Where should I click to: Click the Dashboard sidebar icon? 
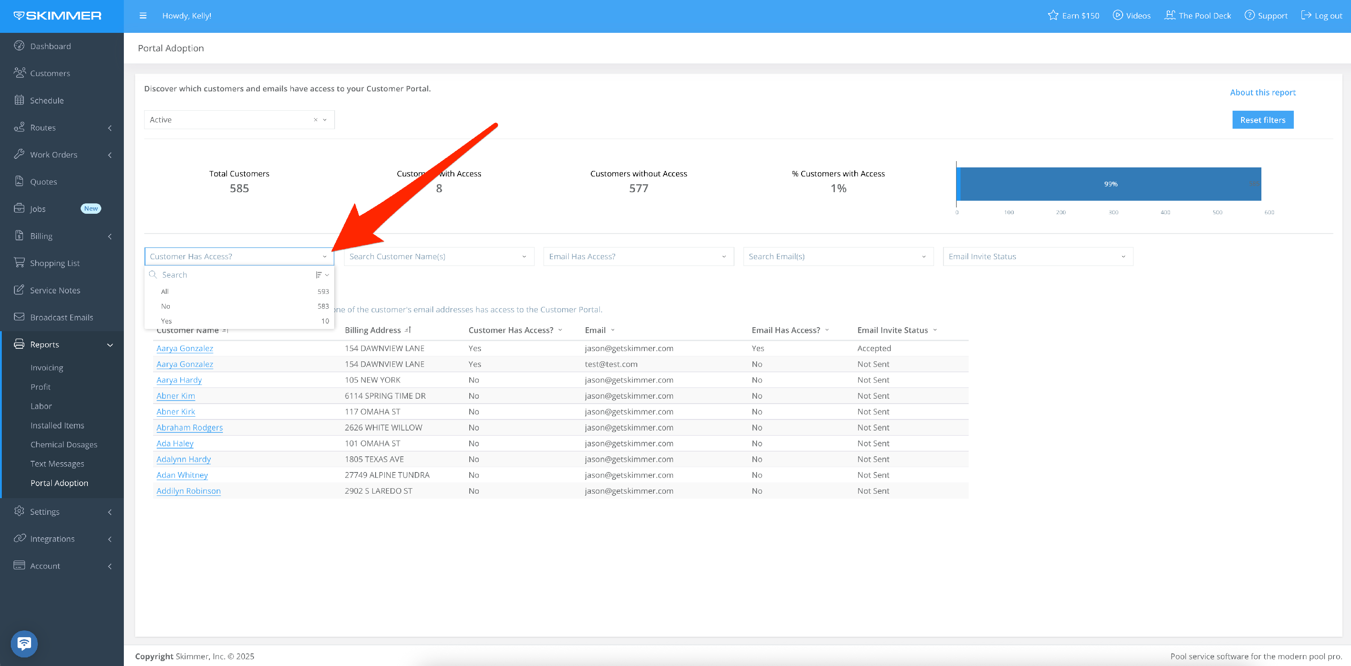19,45
